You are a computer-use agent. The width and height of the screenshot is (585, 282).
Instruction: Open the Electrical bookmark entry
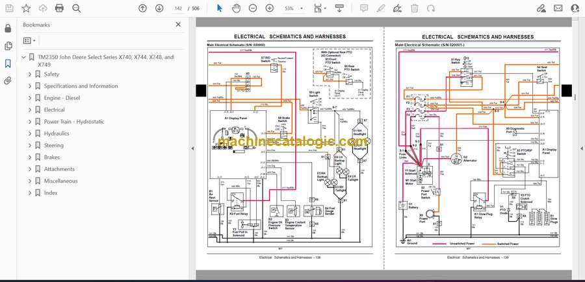click(x=54, y=110)
